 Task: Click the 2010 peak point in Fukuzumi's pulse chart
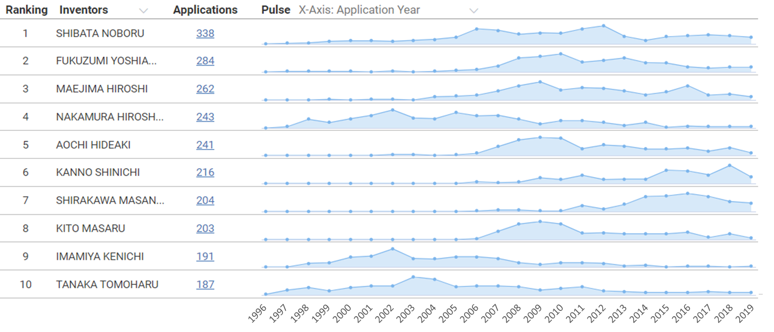[561, 54]
